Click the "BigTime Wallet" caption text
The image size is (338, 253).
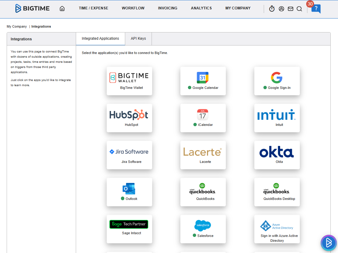[x=132, y=88]
